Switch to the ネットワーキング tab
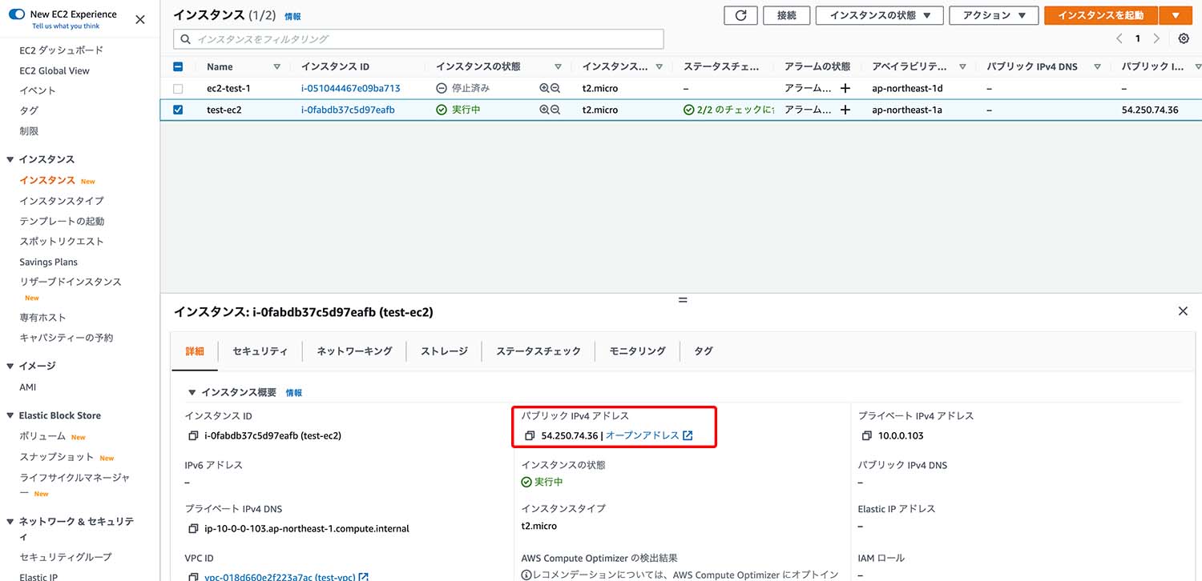1202x581 pixels. pyautogui.click(x=354, y=351)
